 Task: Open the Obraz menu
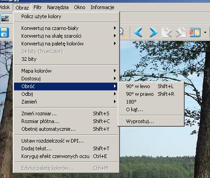click(x=22, y=7)
